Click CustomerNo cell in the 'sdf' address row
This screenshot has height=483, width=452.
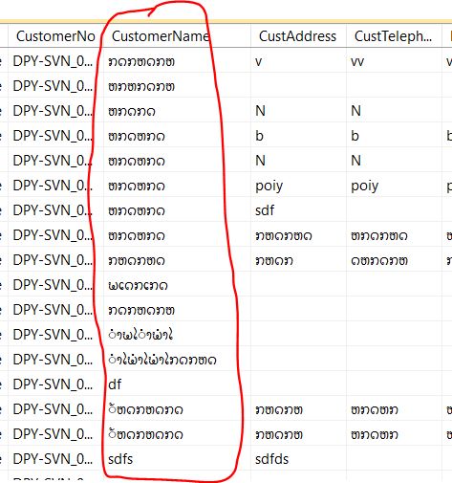click(x=55, y=210)
